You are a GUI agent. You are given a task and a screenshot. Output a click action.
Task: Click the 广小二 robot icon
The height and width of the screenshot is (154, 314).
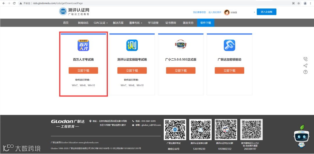click(181, 44)
